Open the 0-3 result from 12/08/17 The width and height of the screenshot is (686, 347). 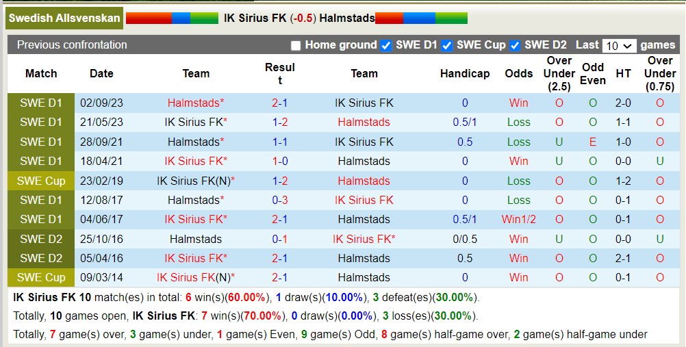point(279,201)
